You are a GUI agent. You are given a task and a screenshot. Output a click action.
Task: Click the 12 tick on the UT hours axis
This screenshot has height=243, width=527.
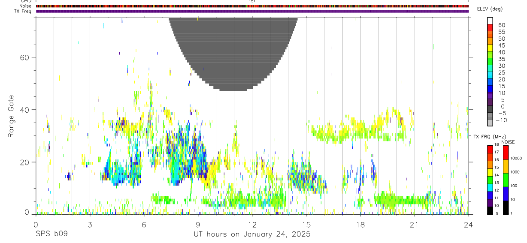point(252,224)
